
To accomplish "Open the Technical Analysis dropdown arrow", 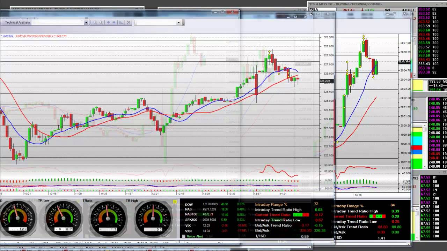I will tap(86, 22).
